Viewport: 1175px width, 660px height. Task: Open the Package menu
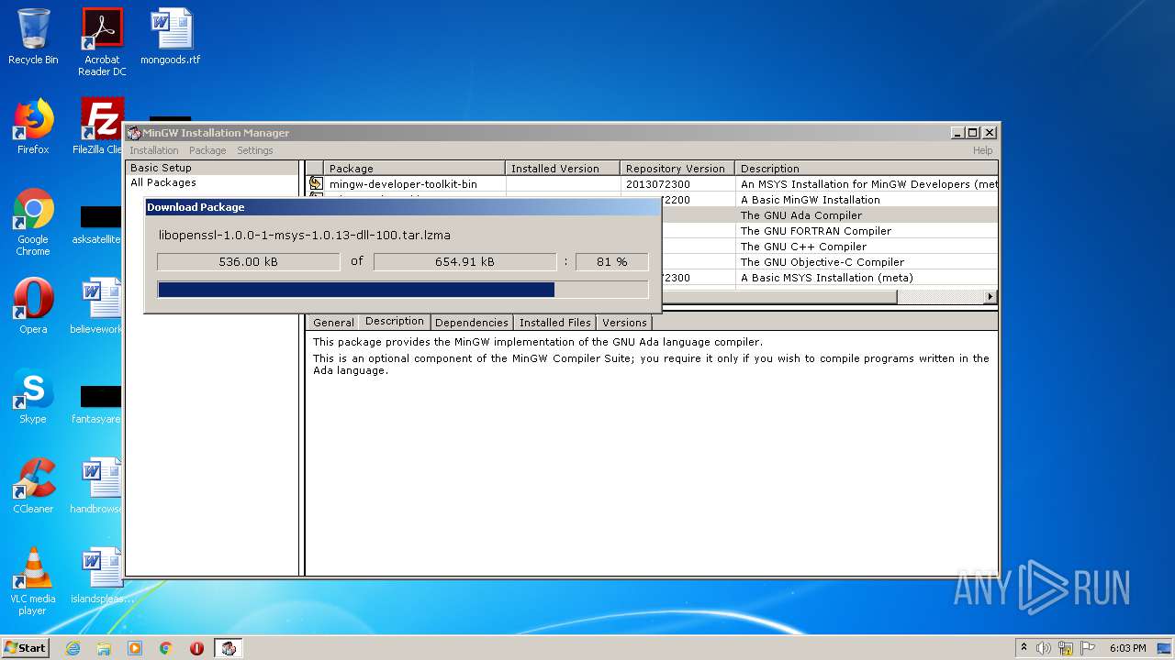coord(207,150)
